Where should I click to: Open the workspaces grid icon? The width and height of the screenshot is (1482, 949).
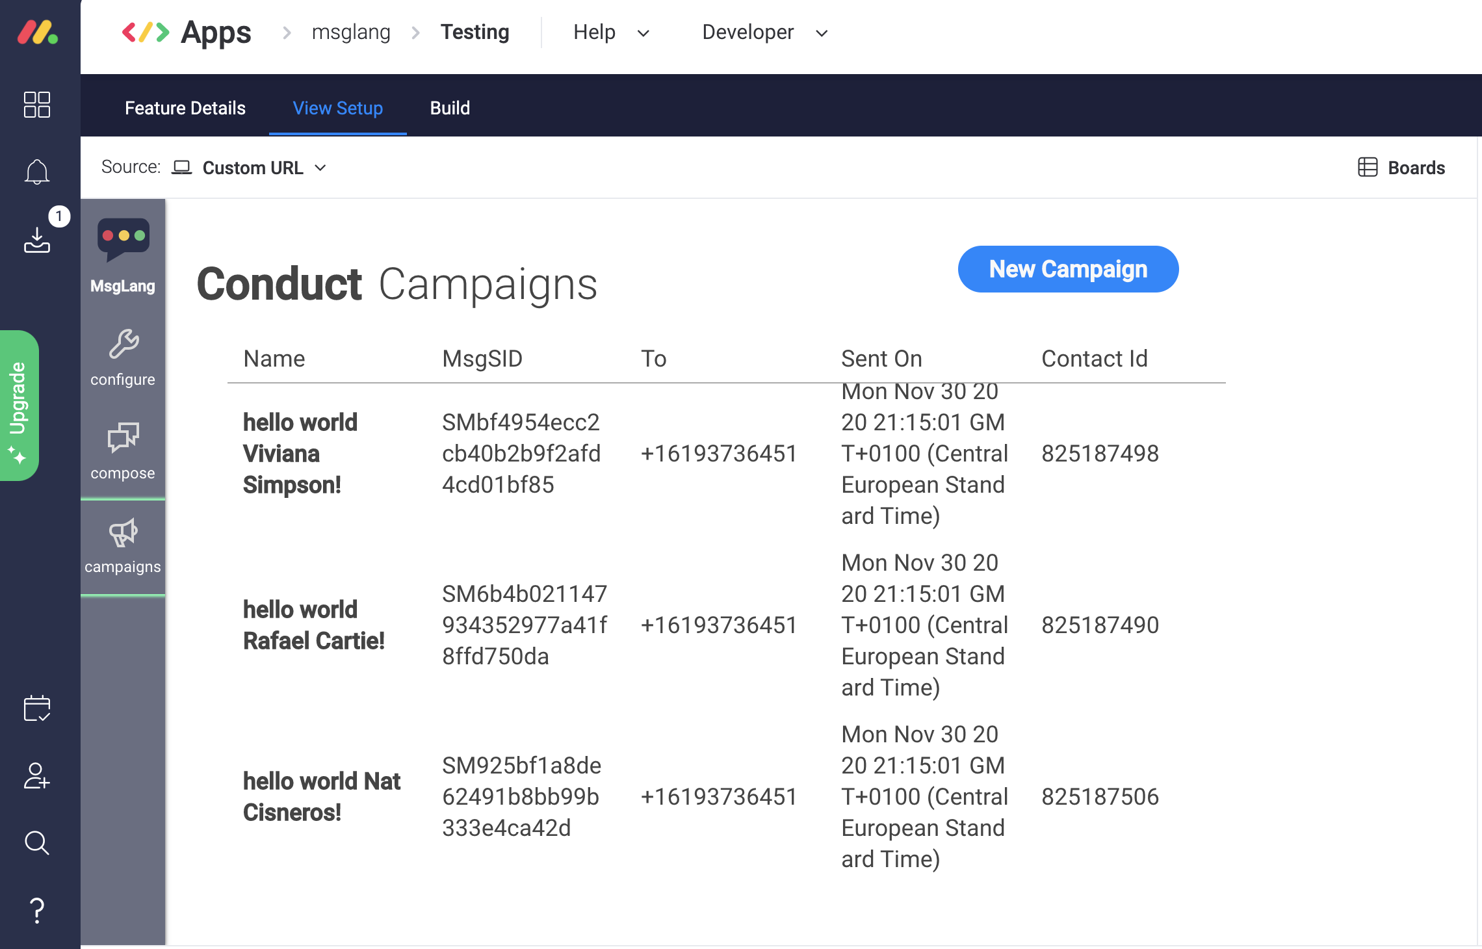[37, 105]
